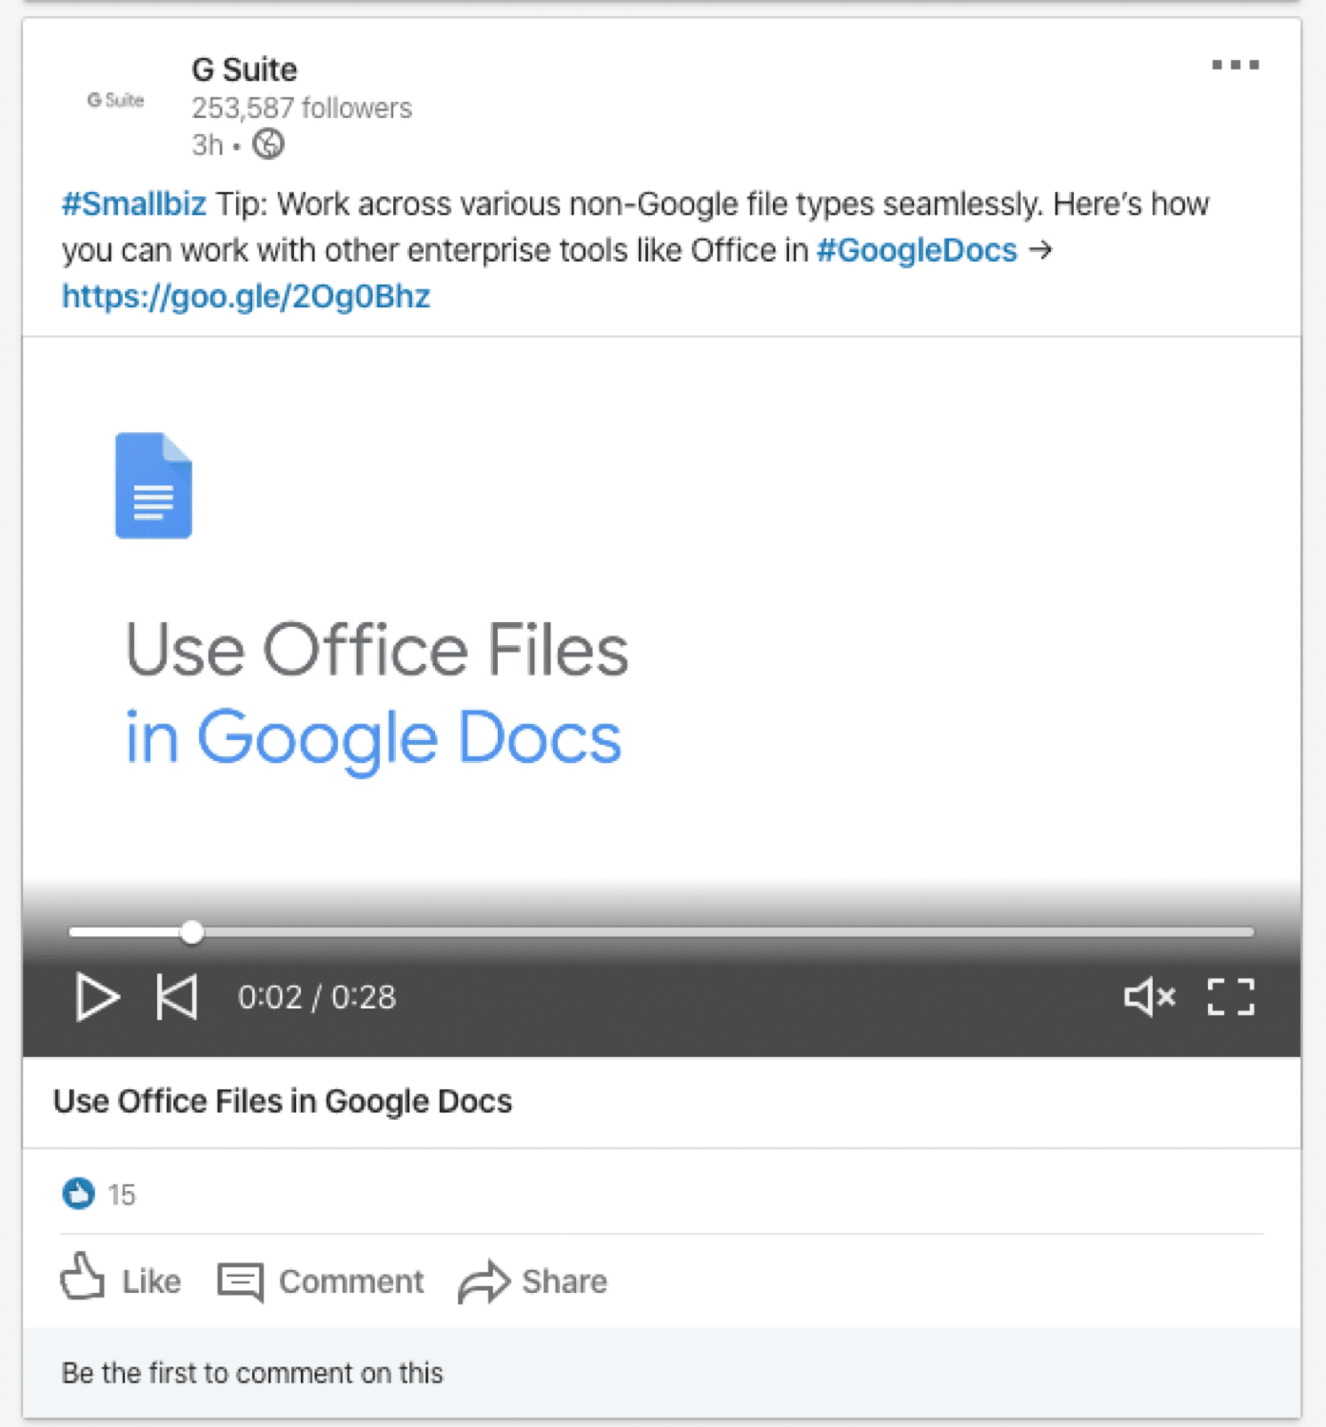Open the G Suite page name link
The height and width of the screenshot is (1427, 1326).
245,69
